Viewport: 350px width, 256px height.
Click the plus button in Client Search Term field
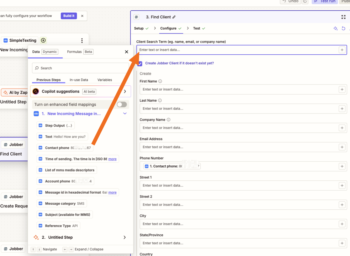pyautogui.click(x=342, y=50)
